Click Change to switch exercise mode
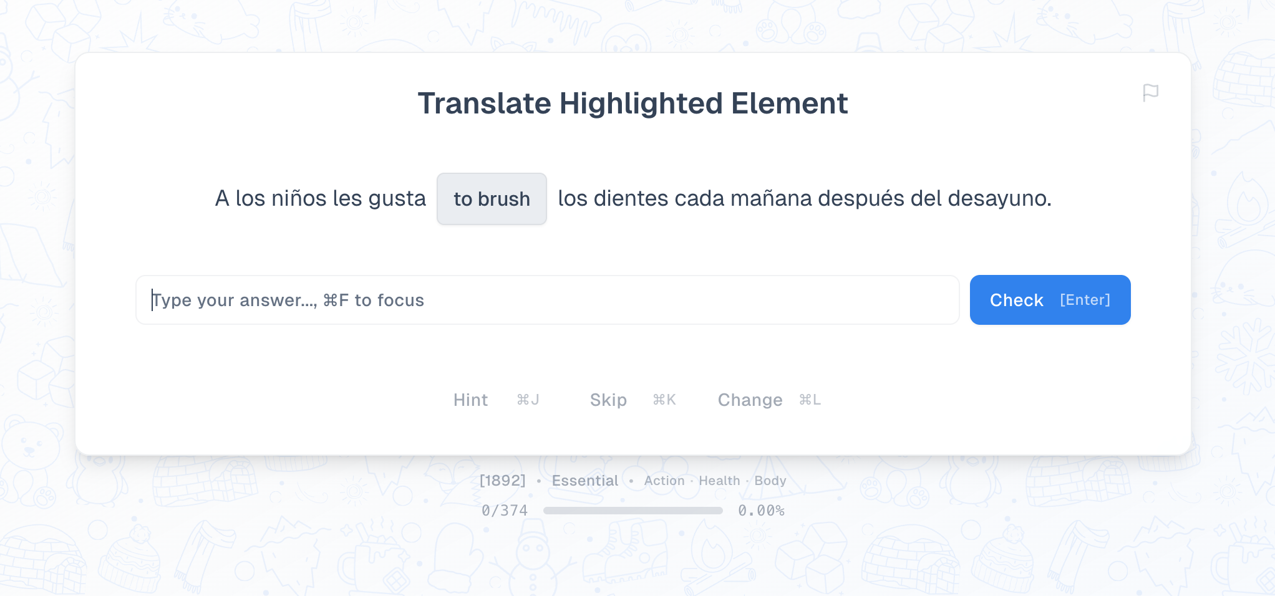 click(x=750, y=400)
